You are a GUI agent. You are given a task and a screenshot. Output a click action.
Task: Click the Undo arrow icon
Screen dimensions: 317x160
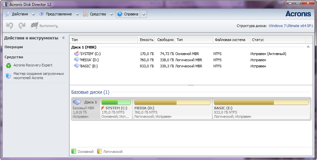10,26
